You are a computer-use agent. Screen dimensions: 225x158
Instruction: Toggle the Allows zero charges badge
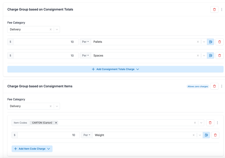[197, 86]
